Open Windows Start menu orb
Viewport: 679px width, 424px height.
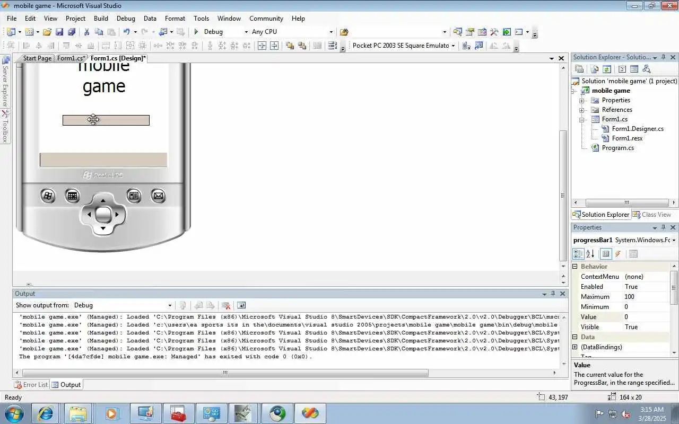[13, 413]
